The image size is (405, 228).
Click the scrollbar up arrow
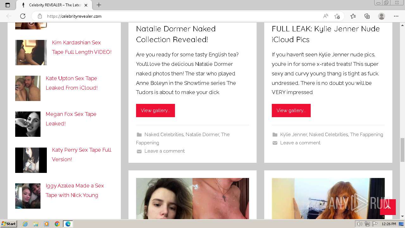[x=402, y=25]
